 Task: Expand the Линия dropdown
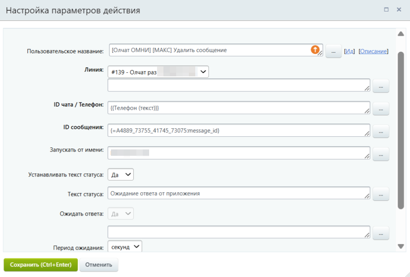click(x=158, y=72)
